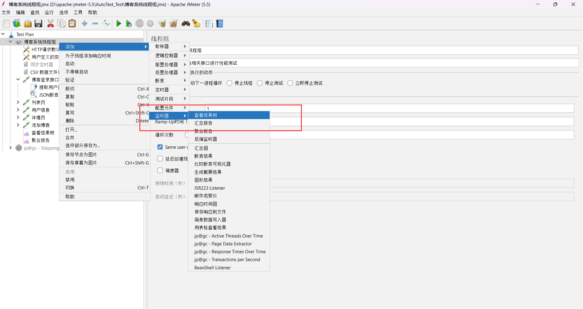
Task: Select 后端监听器 menu entry
Action: click(x=229, y=139)
